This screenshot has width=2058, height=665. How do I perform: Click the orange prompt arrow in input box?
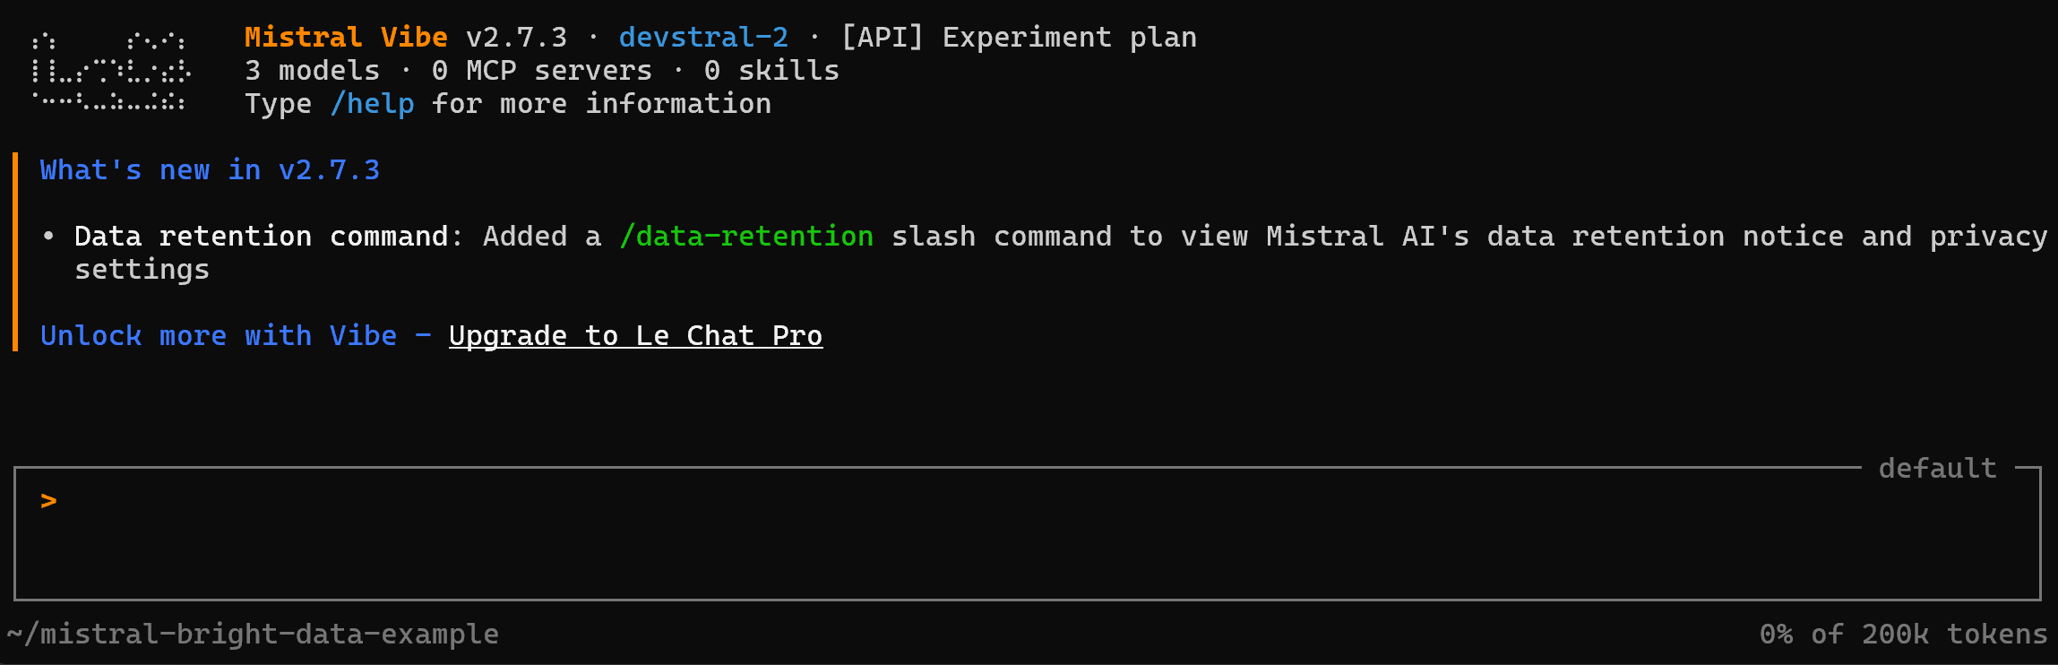[48, 499]
